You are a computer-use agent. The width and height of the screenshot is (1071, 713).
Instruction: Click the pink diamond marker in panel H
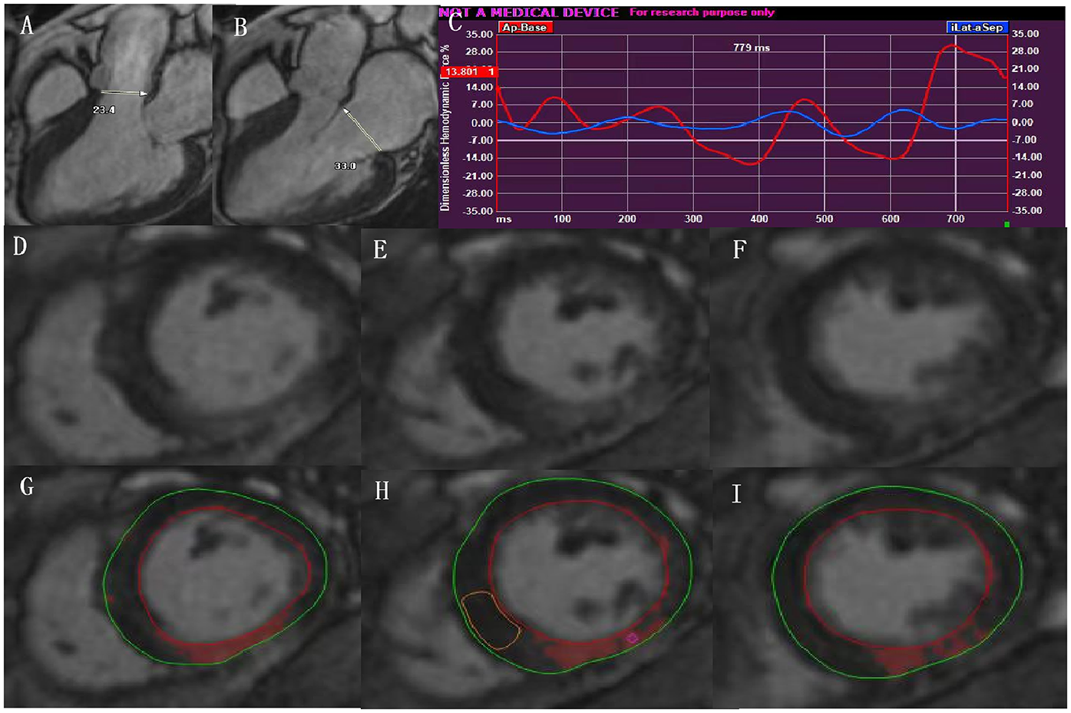[632, 638]
